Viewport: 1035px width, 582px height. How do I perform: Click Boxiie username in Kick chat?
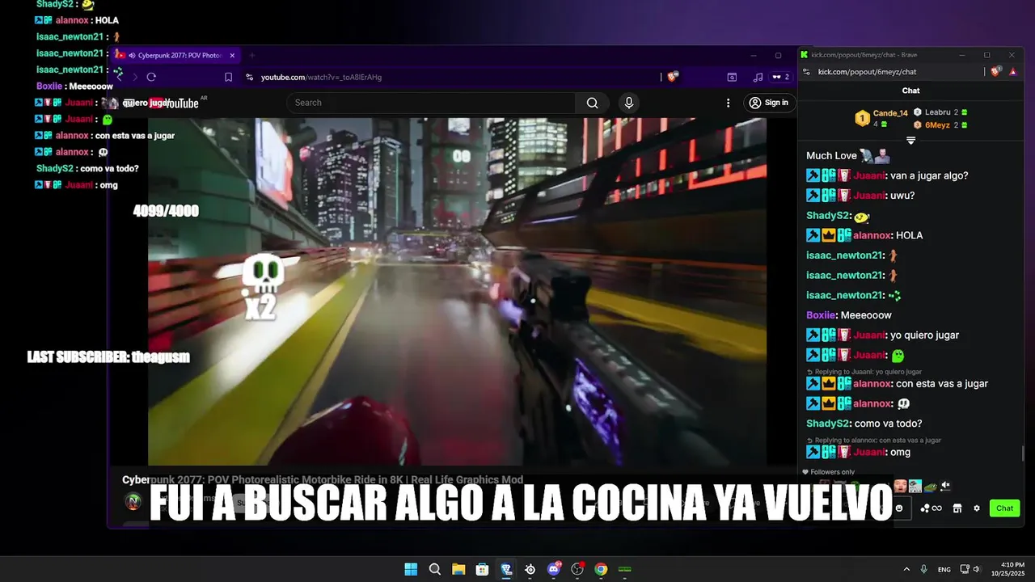click(821, 315)
